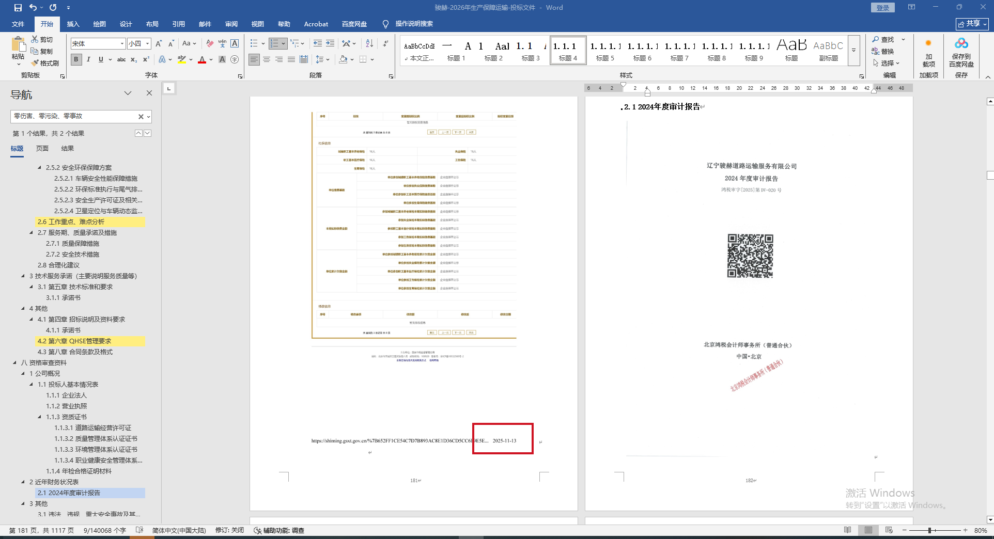The height and width of the screenshot is (539, 994).
Task: Click the Format Painter (格式刷) tool
Action: pos(45,63)
